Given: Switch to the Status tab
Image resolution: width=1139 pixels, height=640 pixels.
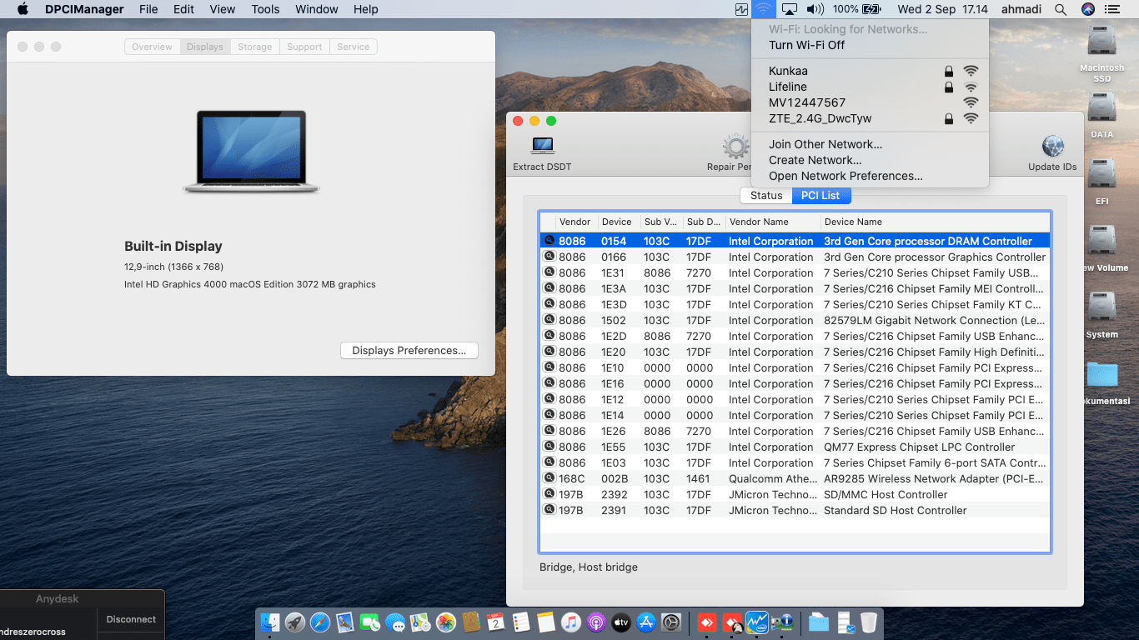Looking at the screenshot, I should click(x=766, y=195).
